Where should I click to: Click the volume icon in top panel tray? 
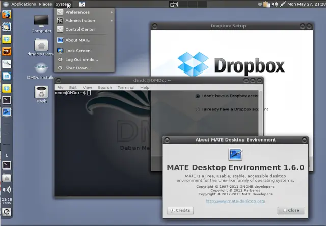click(275, 4)
